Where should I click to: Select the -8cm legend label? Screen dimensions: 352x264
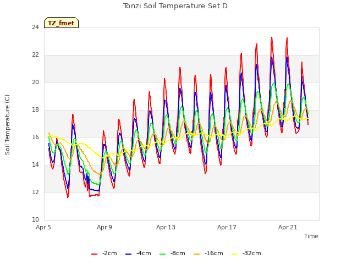click(x=178, y=253)
